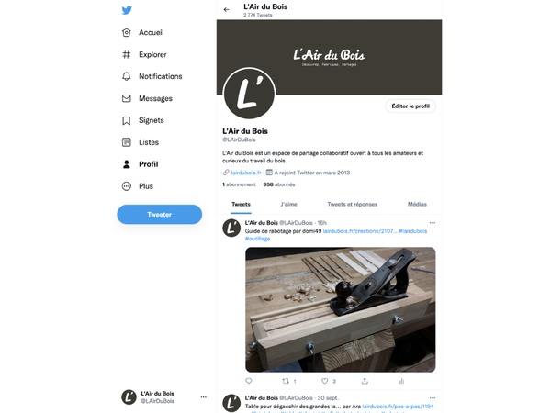
Task: Click the Éditer le profil button
Action: pos(410,106)
